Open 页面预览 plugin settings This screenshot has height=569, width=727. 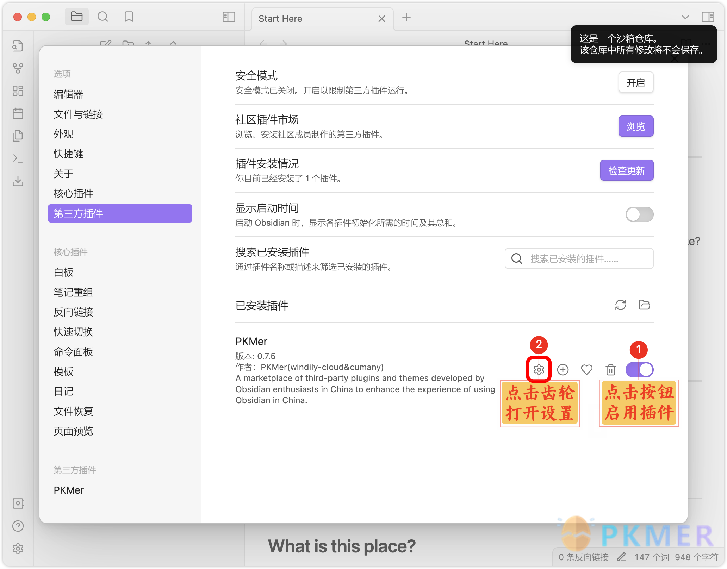[120, 431]
